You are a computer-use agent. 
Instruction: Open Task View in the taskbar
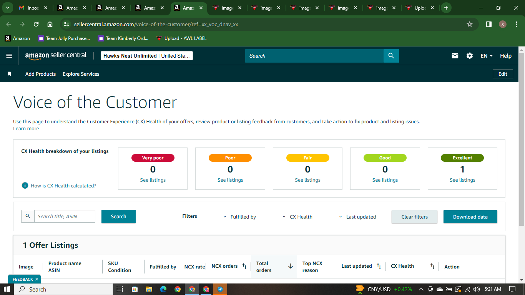pos(120,289)
